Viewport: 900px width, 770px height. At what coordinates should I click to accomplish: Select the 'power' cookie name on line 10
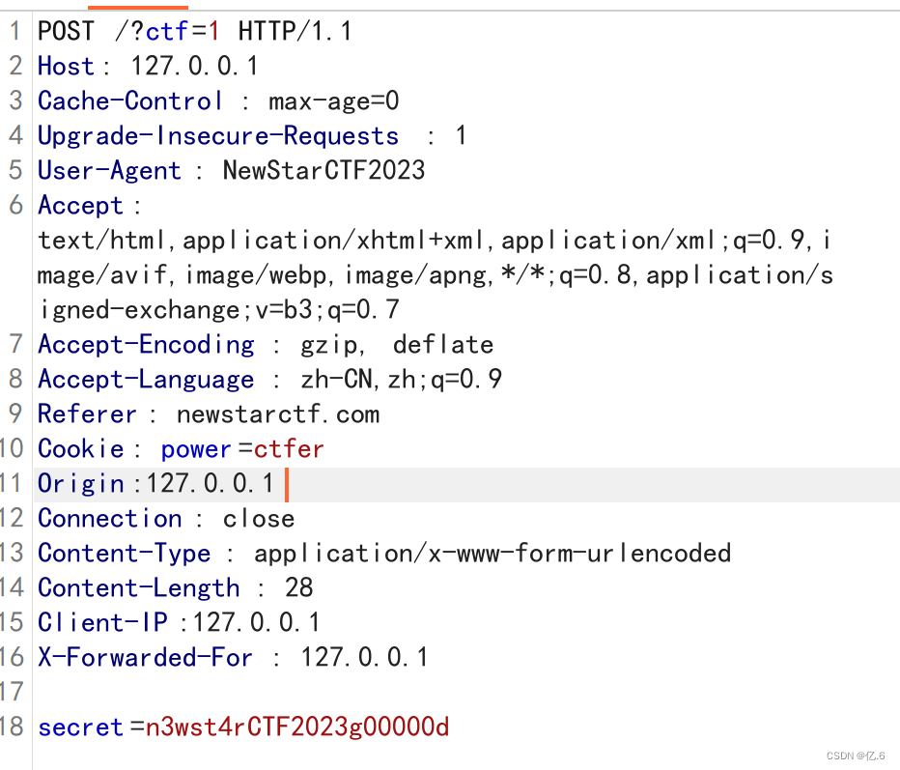click(196, 448)
